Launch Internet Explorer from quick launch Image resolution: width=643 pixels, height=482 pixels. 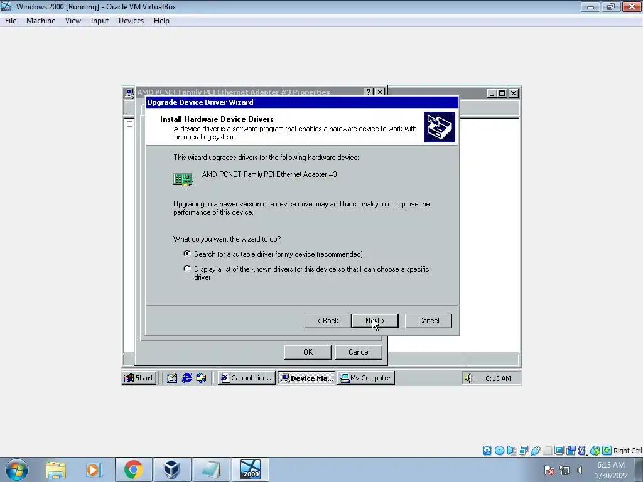click(x=186, y=378)
